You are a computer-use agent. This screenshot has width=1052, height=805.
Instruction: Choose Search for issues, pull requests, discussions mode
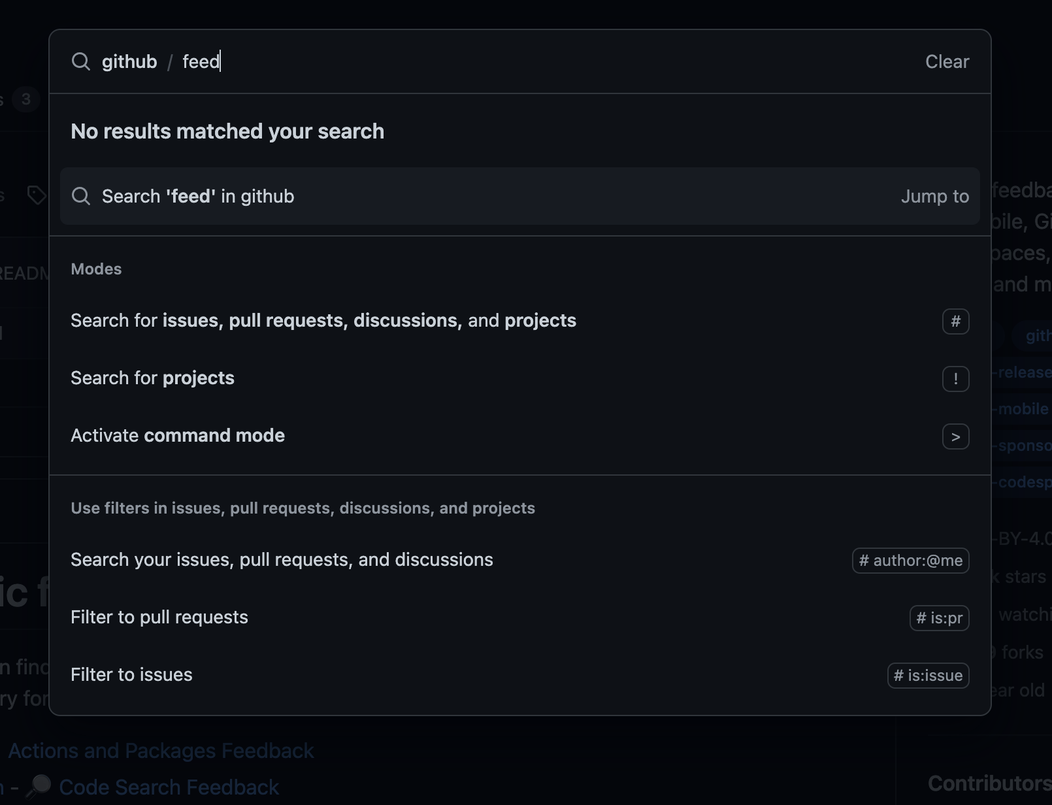pyautogui.click(x=520, y=321)
